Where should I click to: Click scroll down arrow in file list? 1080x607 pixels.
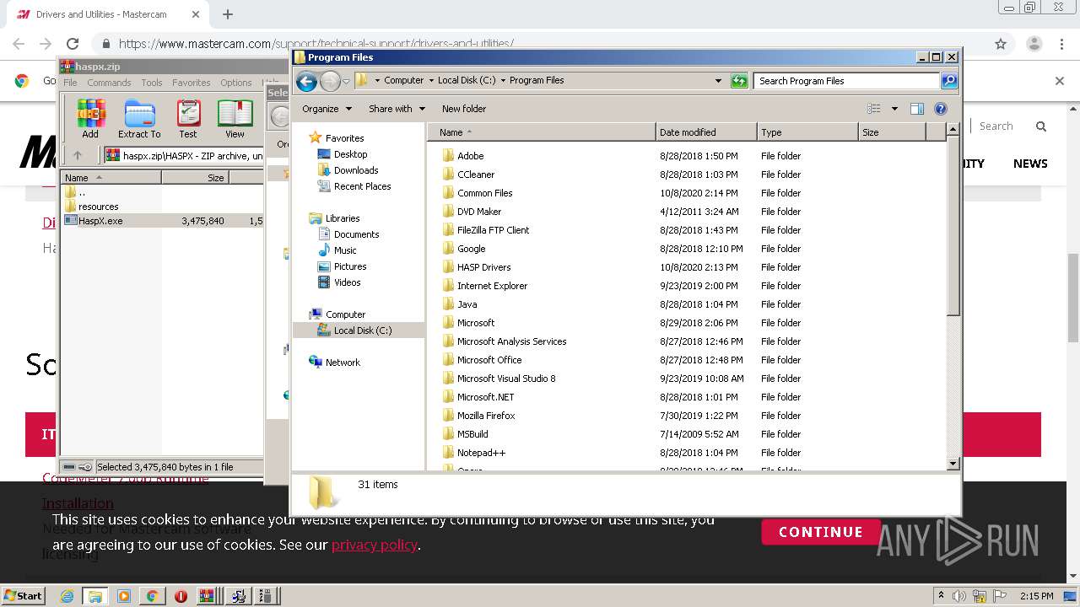[953, 463]
